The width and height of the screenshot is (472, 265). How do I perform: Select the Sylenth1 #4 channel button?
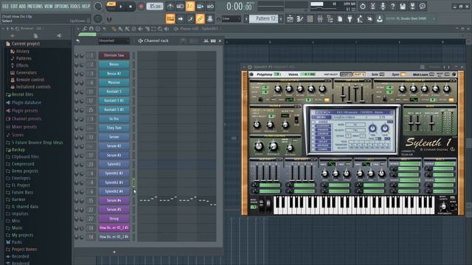pos(114,191)
